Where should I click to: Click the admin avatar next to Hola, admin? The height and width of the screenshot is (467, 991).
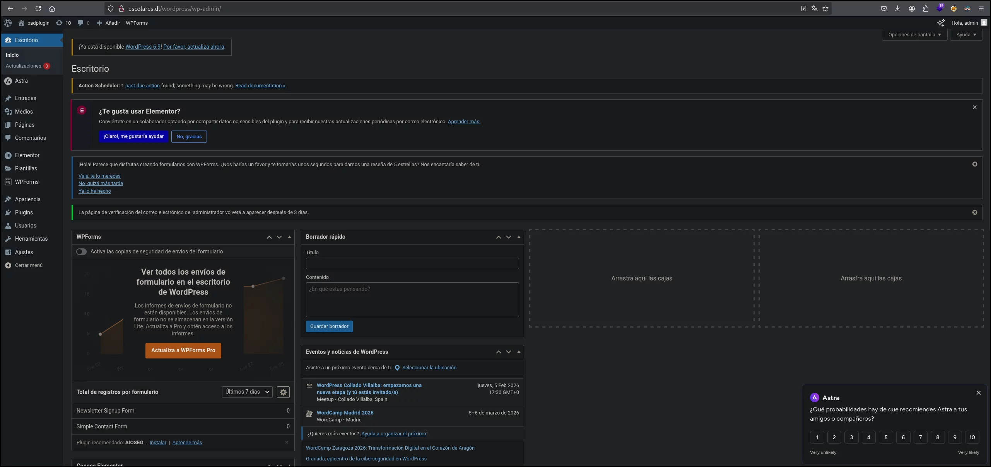pyautogui.click(x=984, y=23)
